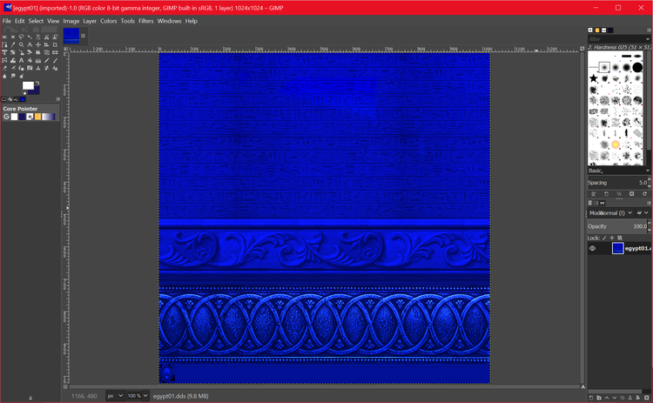
Task: Select the Clone stamp tool
Action: pos(38,68)
